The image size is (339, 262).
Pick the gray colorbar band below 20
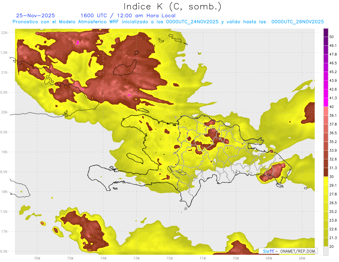click(326, 251)
